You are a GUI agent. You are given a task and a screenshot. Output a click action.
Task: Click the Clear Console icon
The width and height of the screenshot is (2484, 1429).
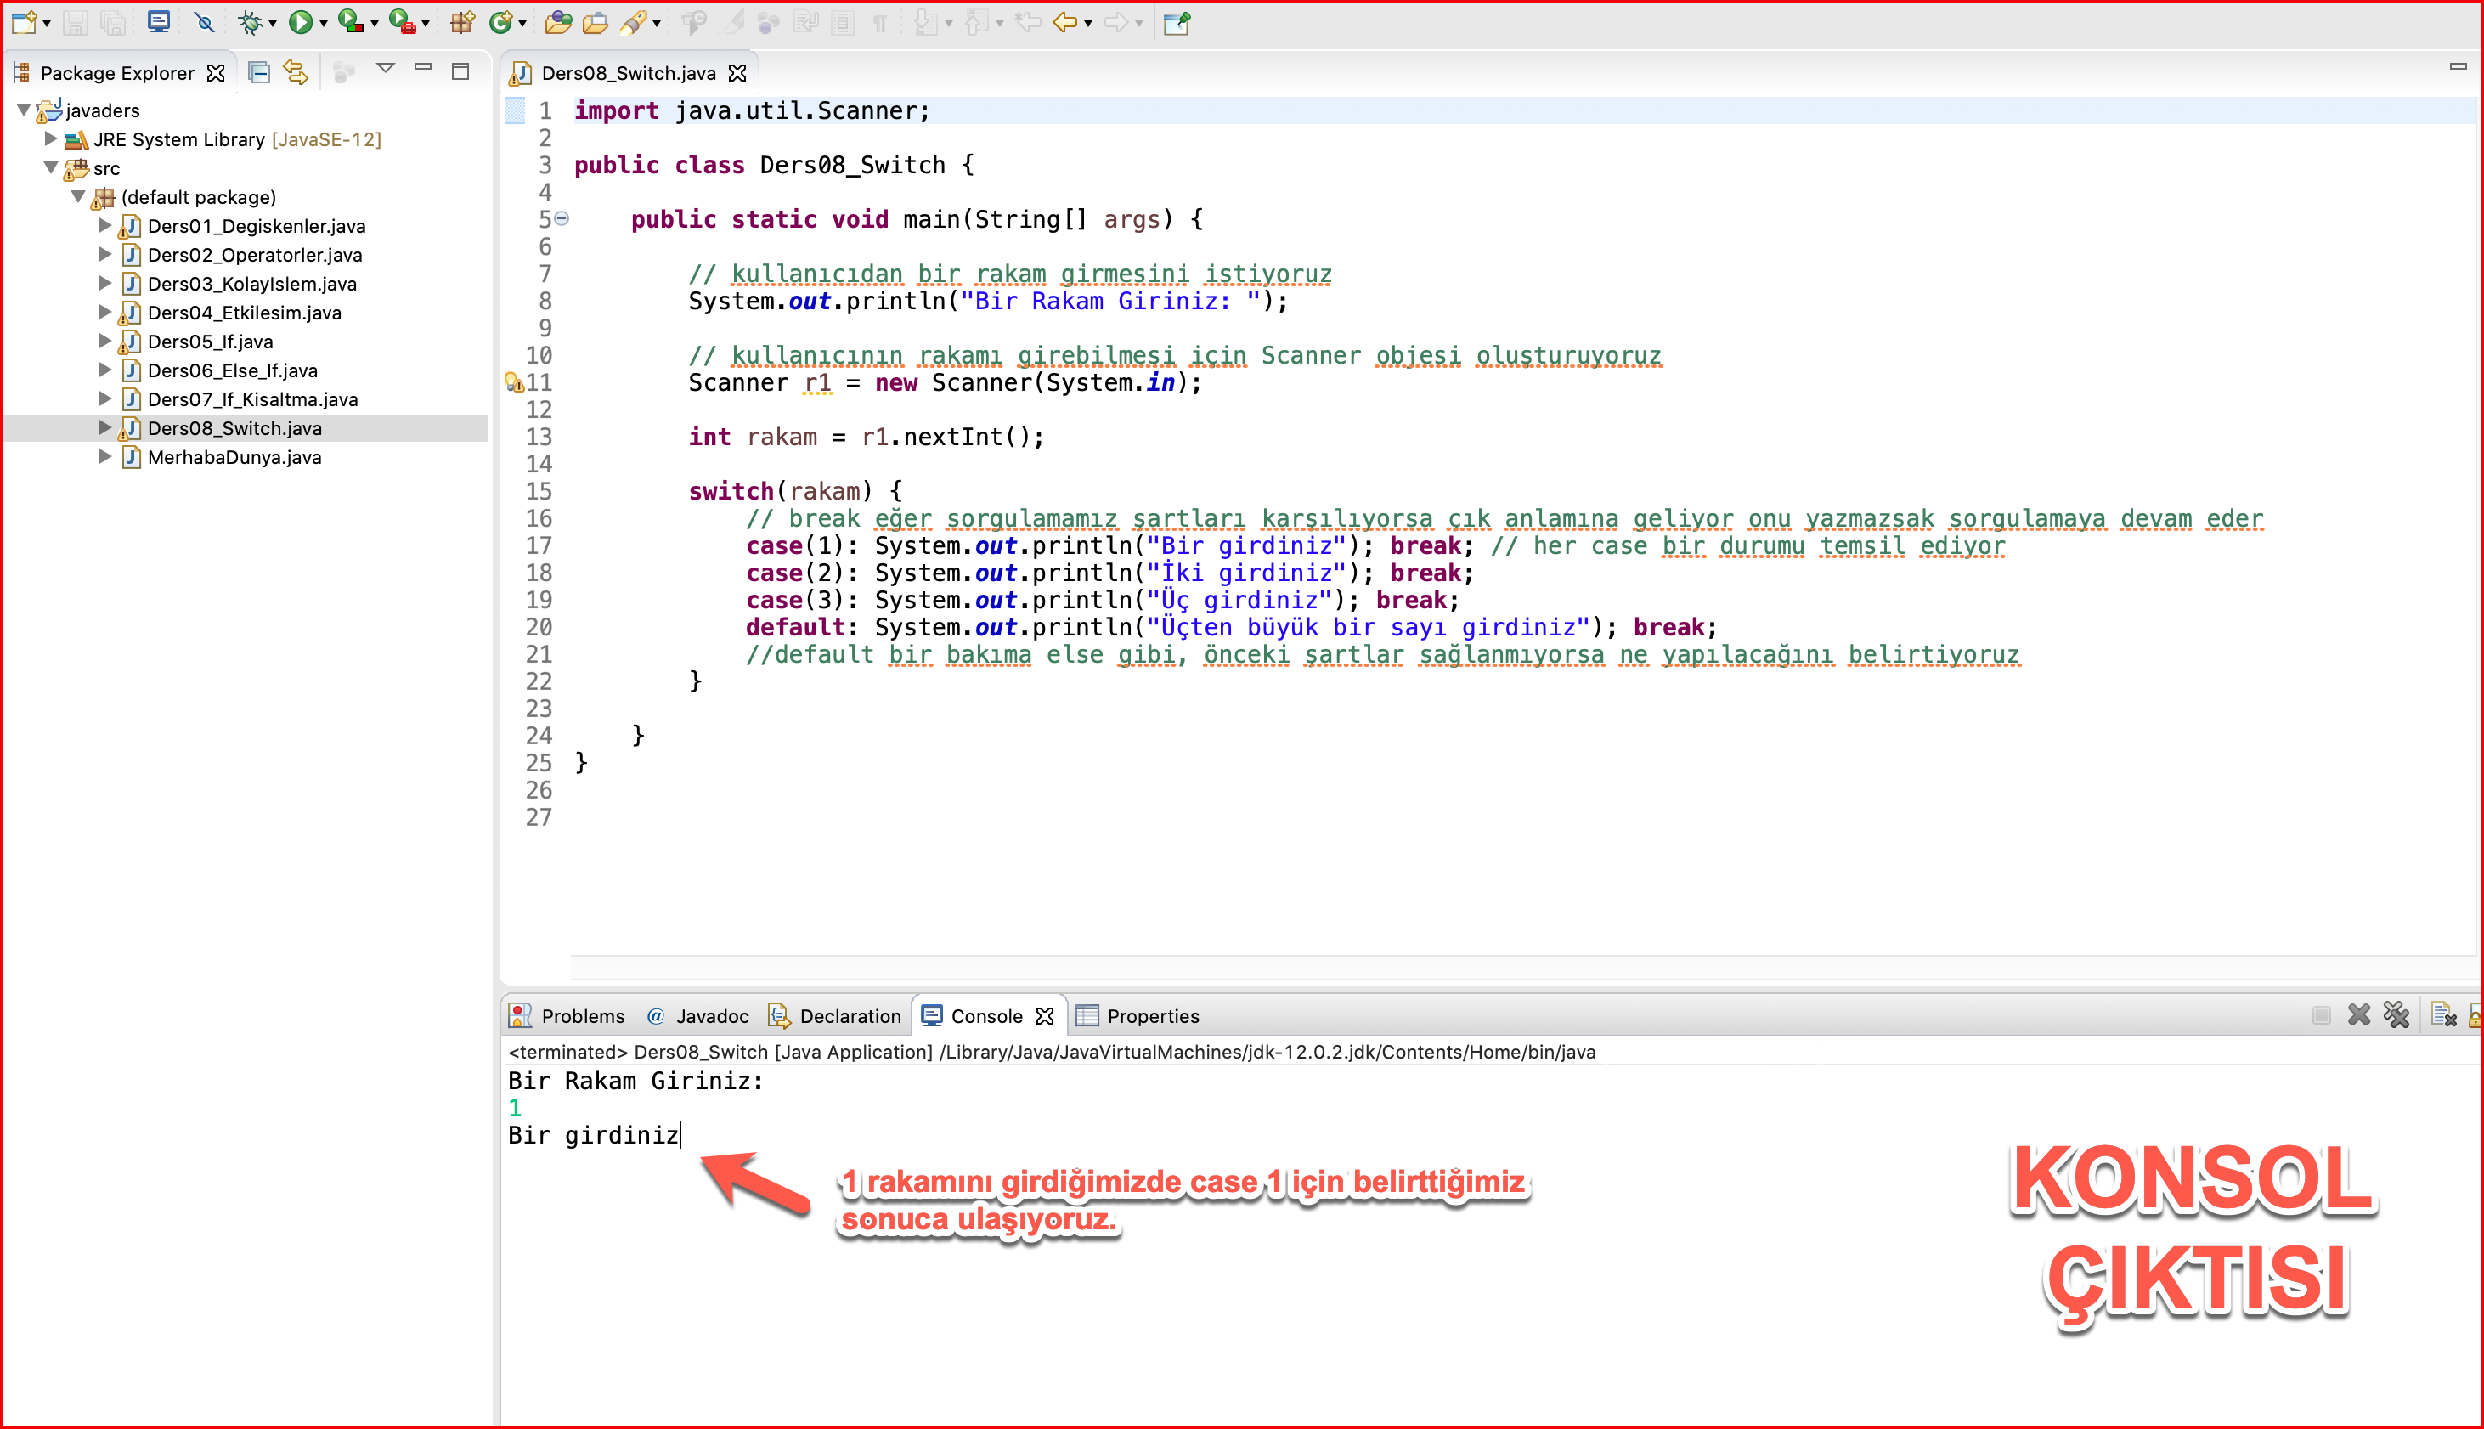click(2444, 1014)
